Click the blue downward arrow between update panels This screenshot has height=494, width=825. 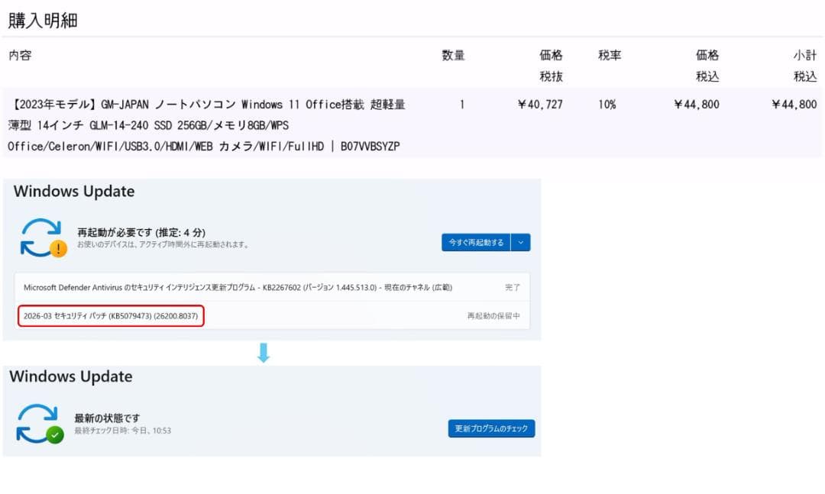click(x=264, y=351)
